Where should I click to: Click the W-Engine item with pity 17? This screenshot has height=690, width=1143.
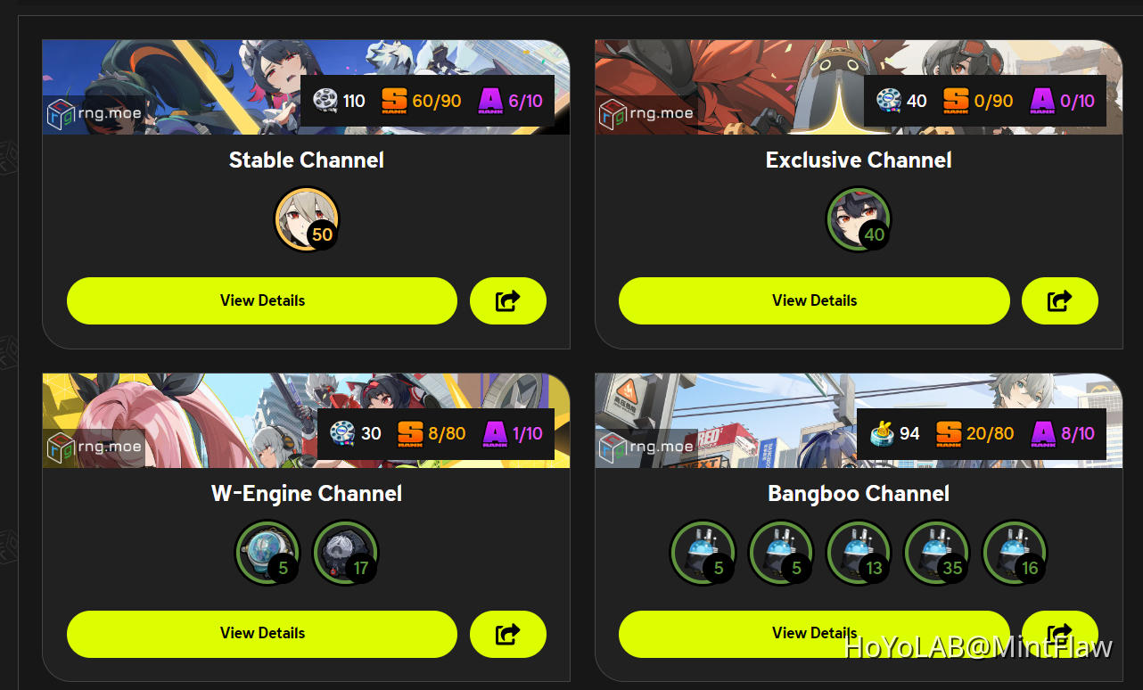[x=346, y=553]
